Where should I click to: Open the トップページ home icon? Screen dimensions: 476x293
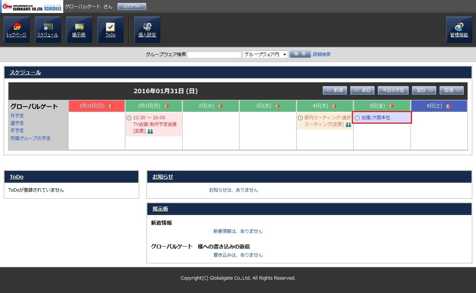(x=17, y=30)
